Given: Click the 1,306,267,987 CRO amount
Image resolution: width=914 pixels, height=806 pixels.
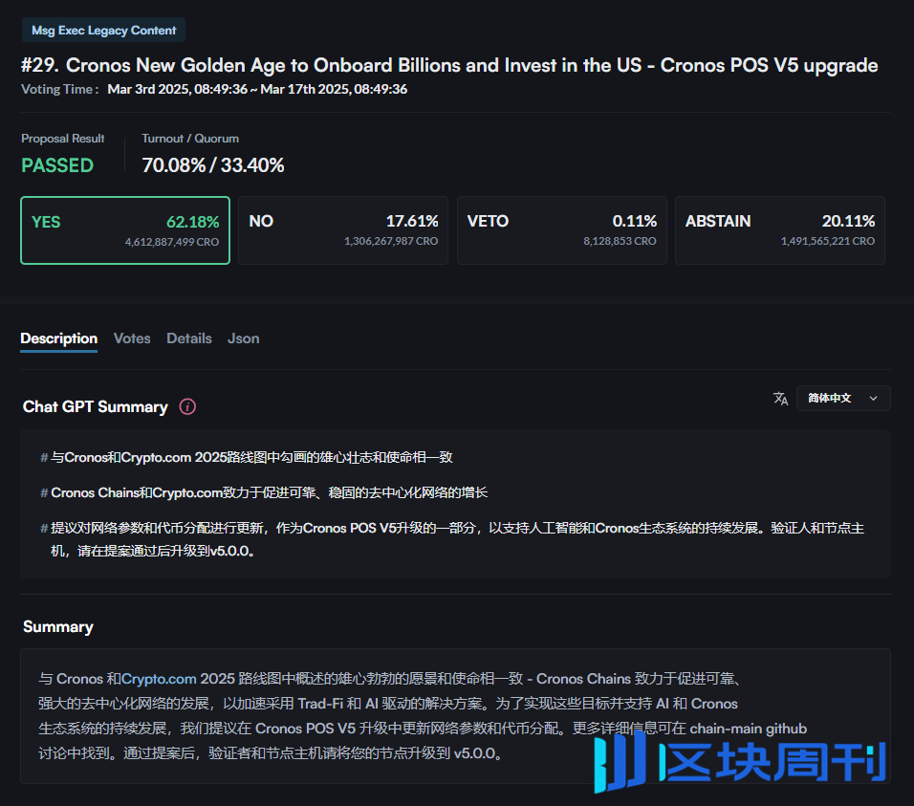Looking at the screenshot, I should [x=390, y=241].
